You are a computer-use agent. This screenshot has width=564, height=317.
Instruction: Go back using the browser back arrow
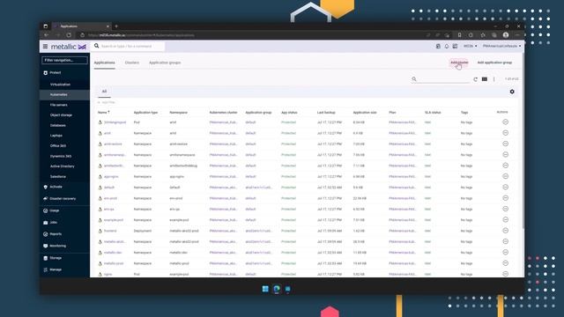point(47,35)
